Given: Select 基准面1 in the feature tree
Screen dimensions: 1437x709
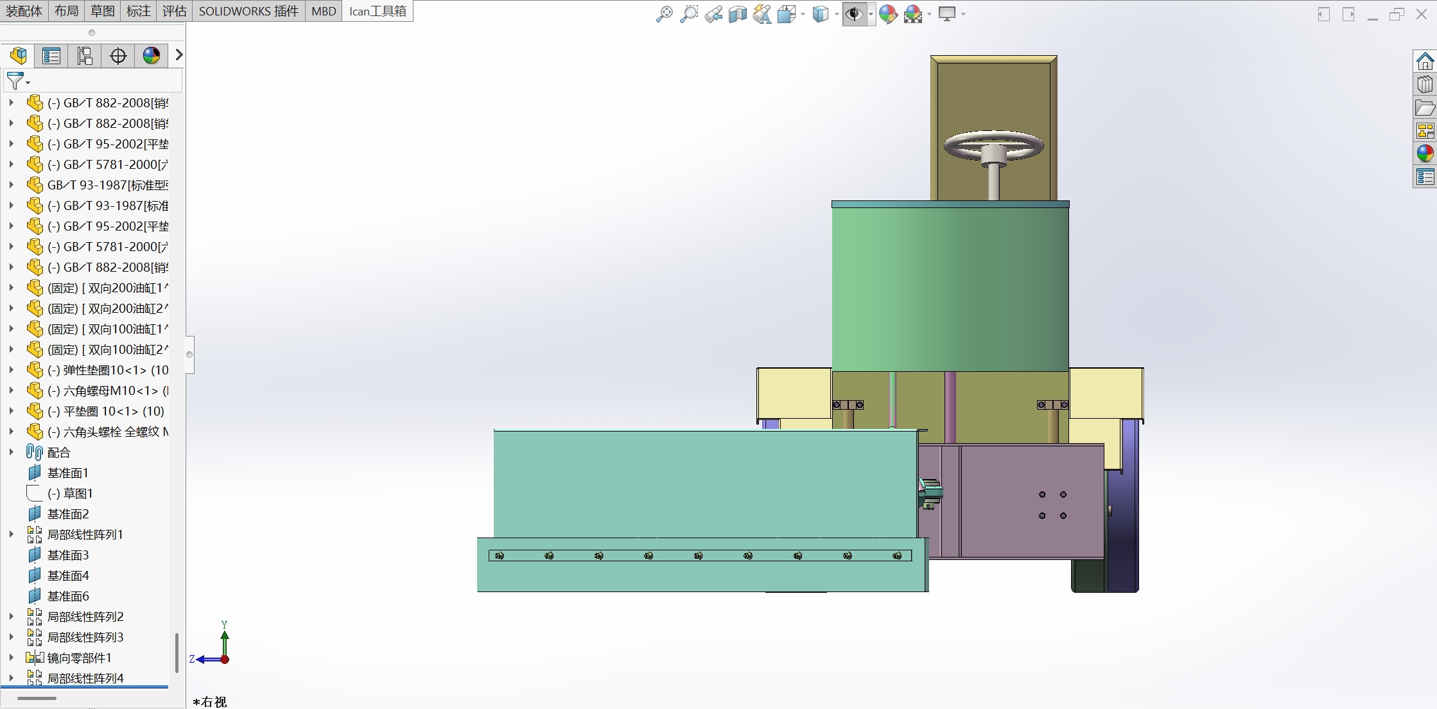Looking at the screenshot, I should click(67, 473).
